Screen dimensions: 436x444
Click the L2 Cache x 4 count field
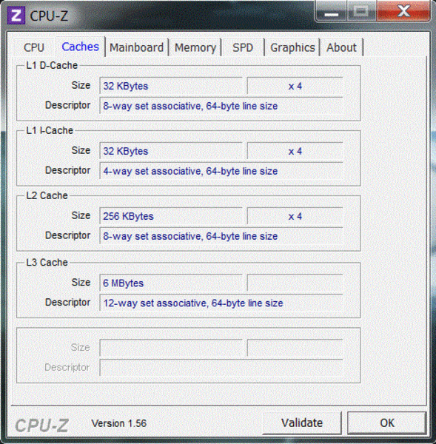pyautogui.click(x=295, y=216)
